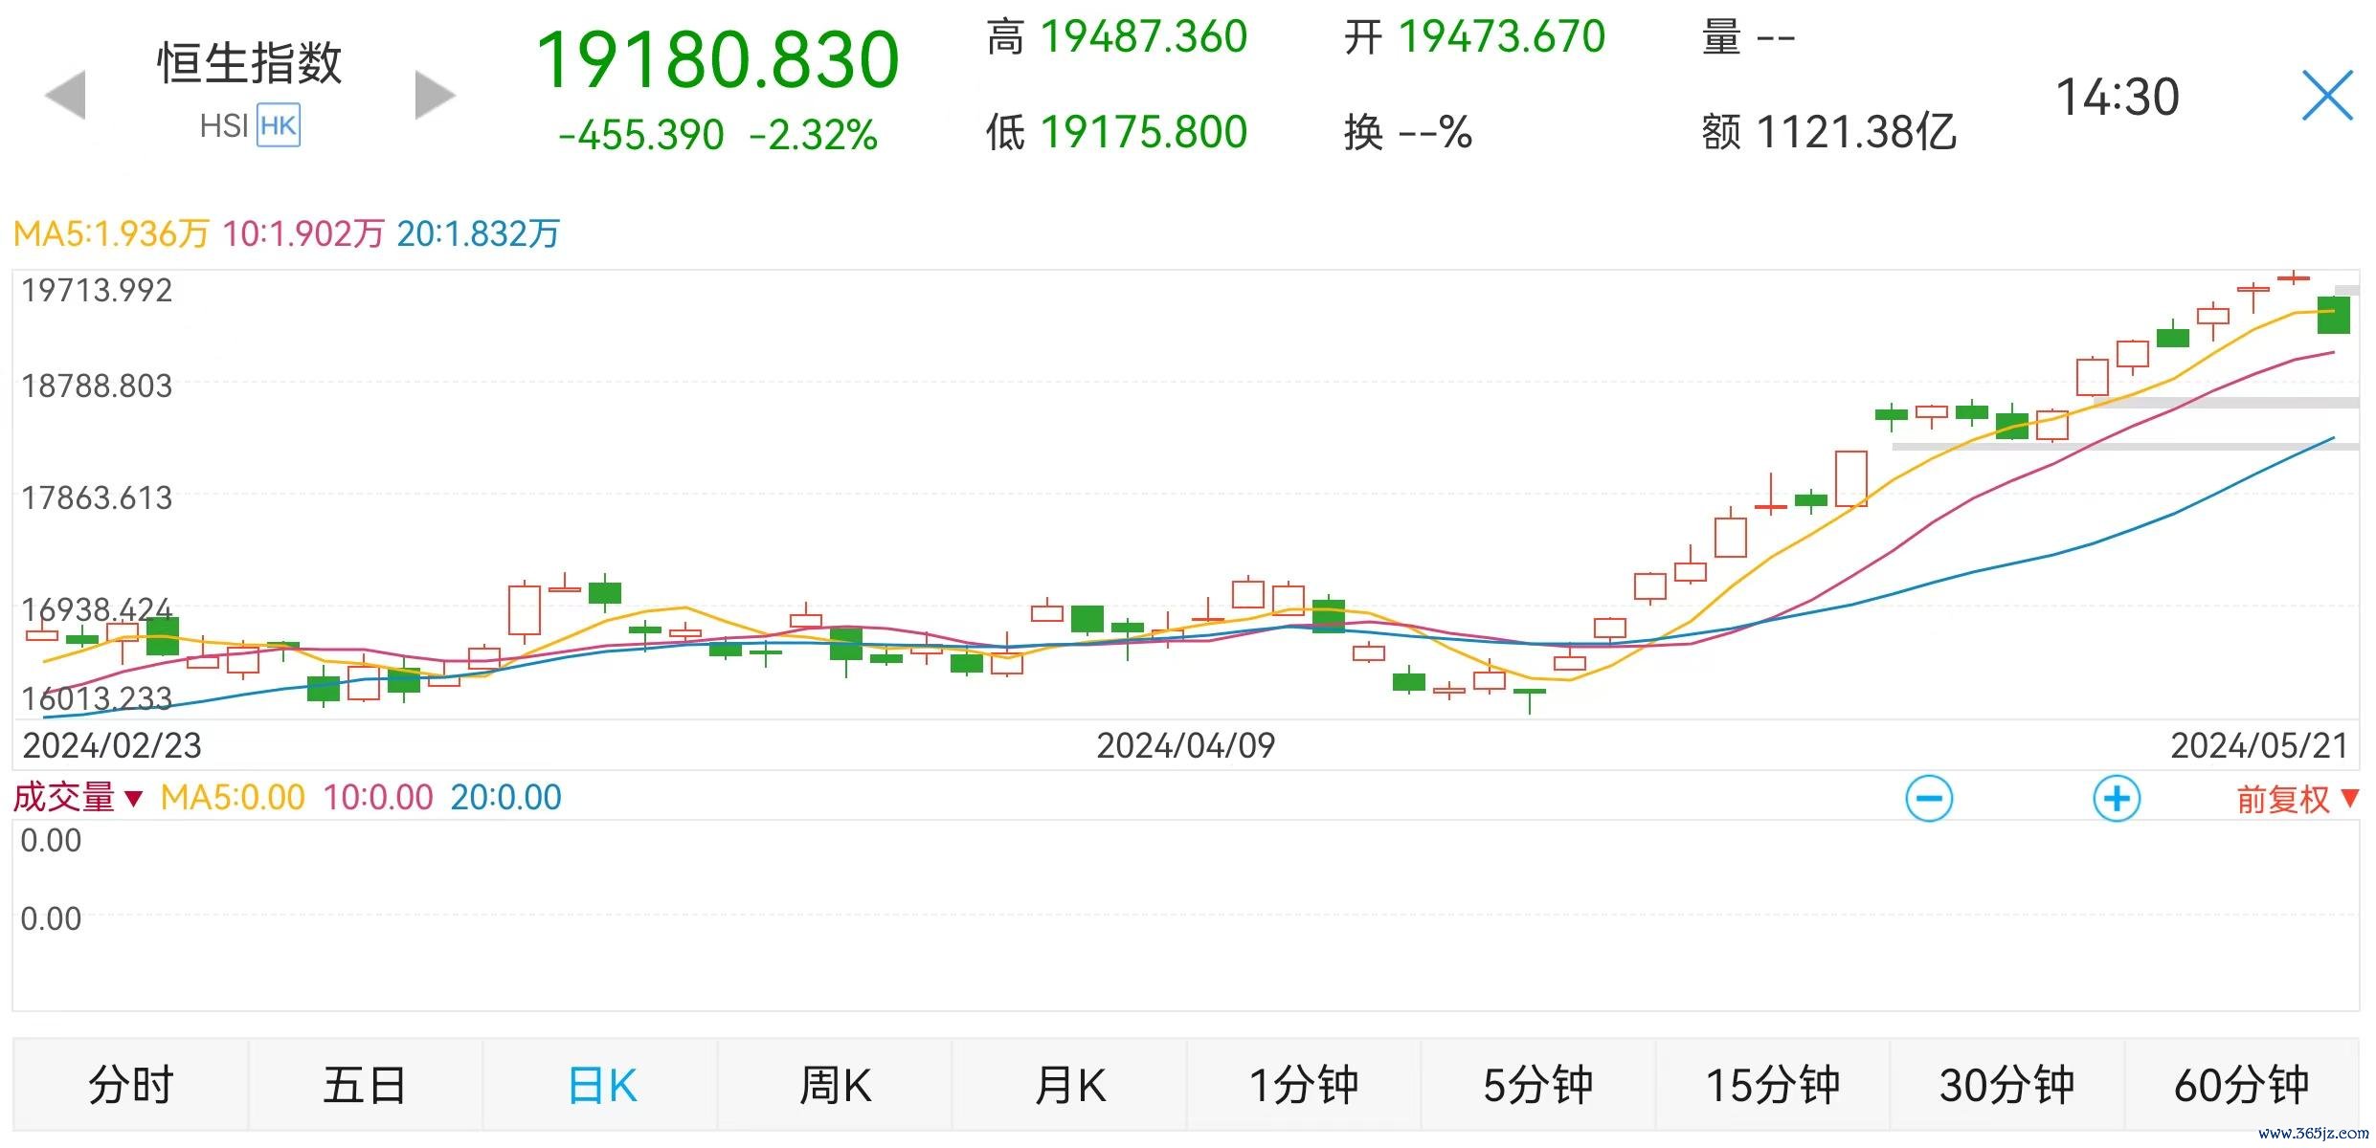Open the 前复权 adjustment dropdown
Image resolution: width=2376 pixels, height=1148 pixels.
2296,799
